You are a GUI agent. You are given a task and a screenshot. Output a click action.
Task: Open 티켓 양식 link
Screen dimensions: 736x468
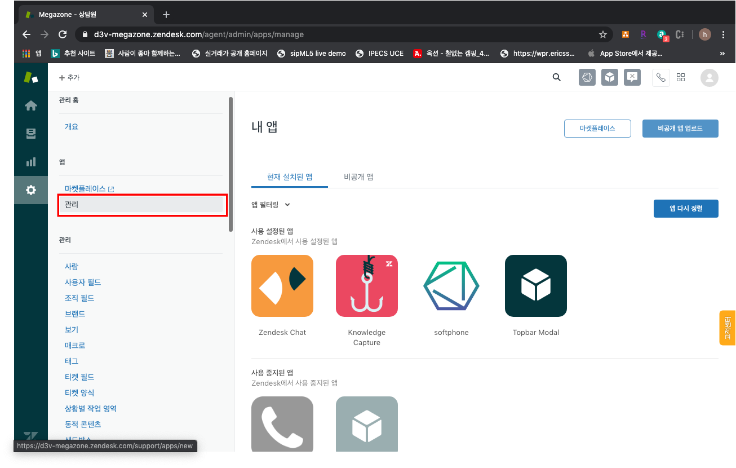79,392
